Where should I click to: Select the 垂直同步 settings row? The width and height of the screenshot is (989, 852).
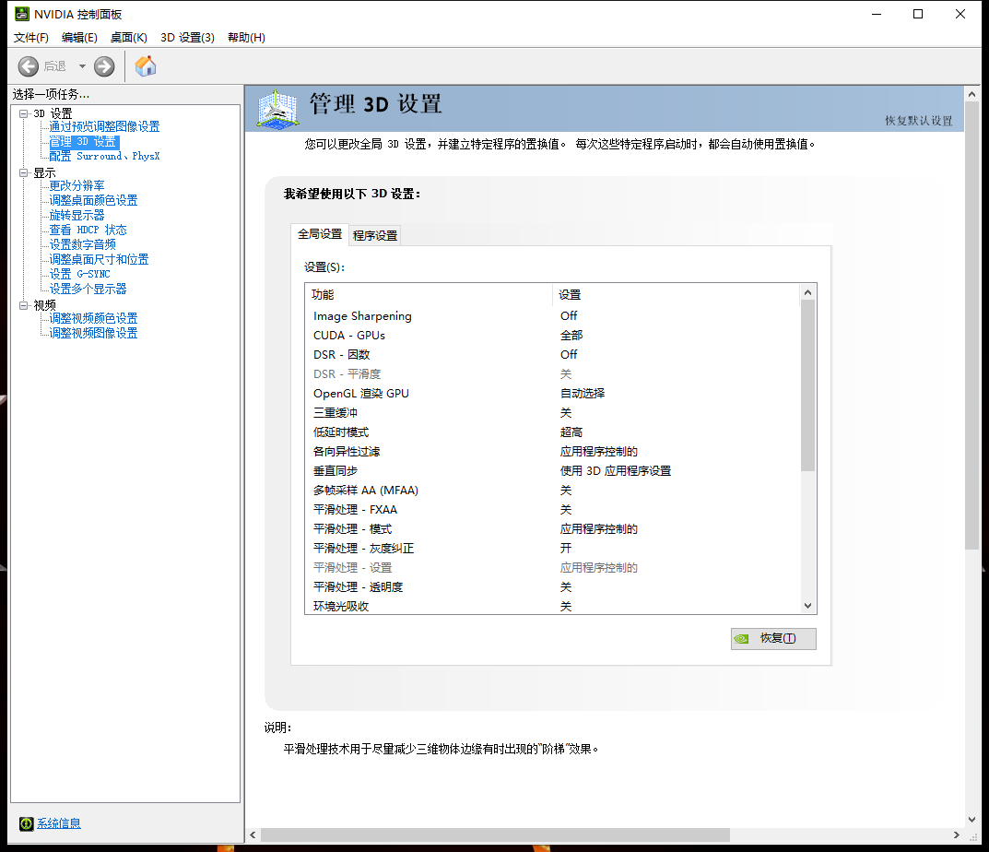click(x=334, y=470)
